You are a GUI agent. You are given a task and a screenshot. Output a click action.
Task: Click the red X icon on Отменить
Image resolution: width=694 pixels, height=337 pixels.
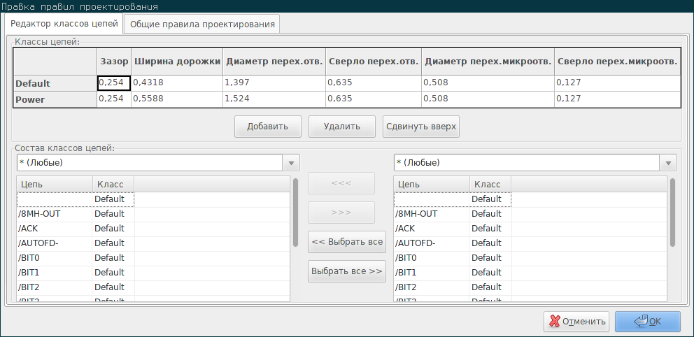554,322
